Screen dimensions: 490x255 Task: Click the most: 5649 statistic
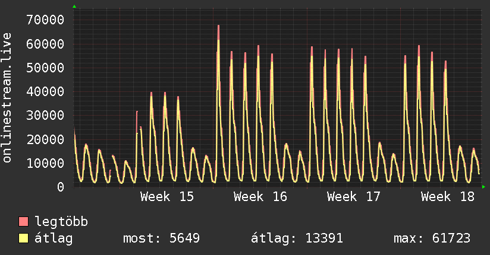161,238
